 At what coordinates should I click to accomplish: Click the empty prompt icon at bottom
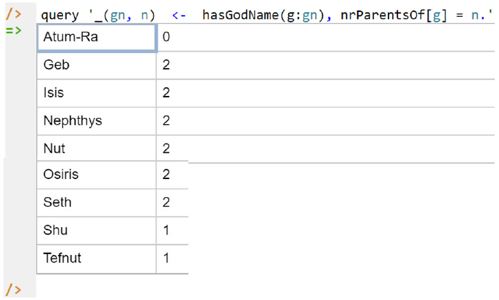click(13, 289)
